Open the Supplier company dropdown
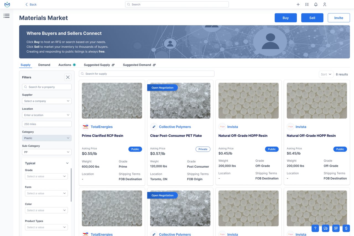Screen dimensions: 354x236 coord(46,101)
